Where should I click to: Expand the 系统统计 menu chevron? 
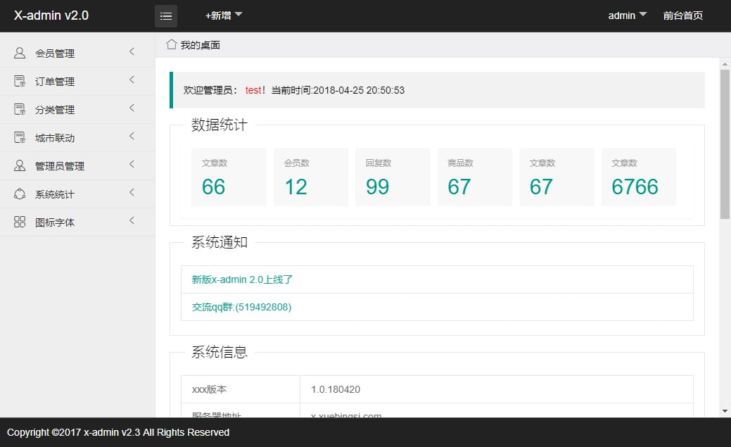(132, 193)
